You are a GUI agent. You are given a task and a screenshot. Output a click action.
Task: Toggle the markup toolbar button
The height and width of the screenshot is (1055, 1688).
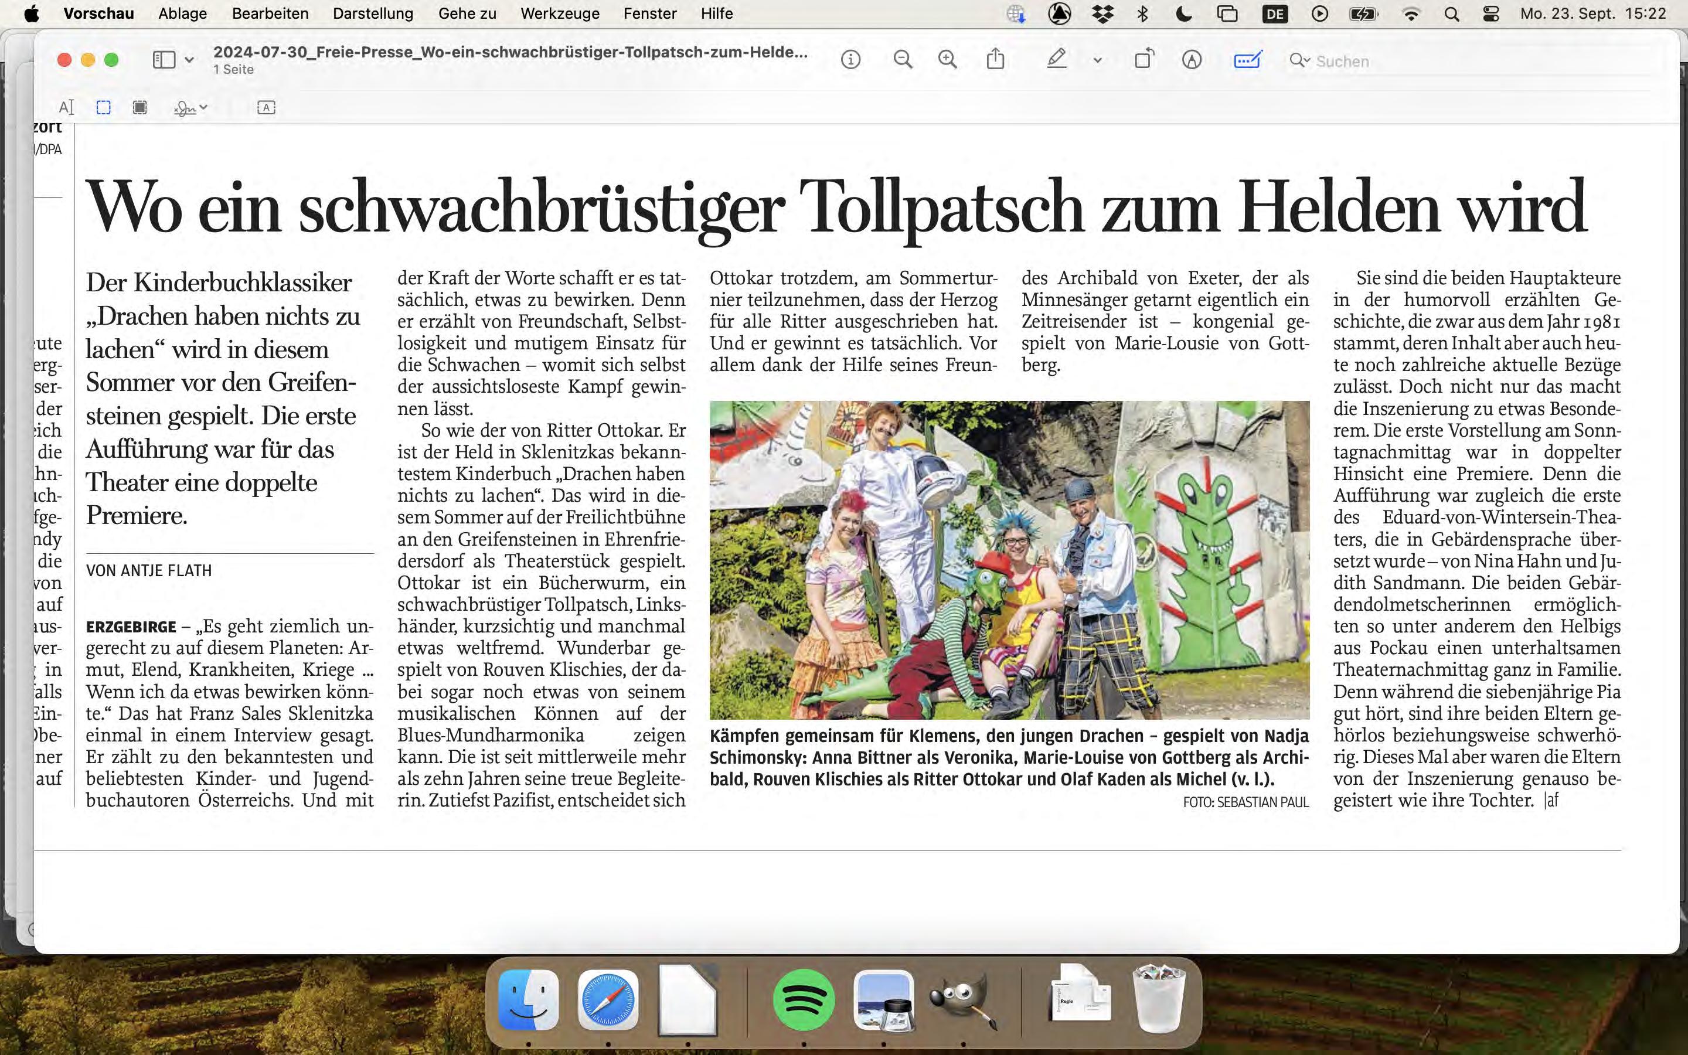point(1192,60)
